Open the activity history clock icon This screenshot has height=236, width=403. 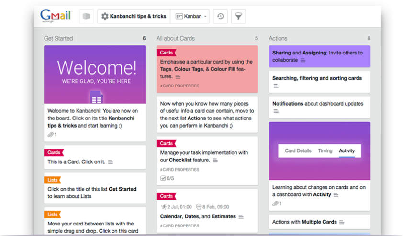pos(220,16)
